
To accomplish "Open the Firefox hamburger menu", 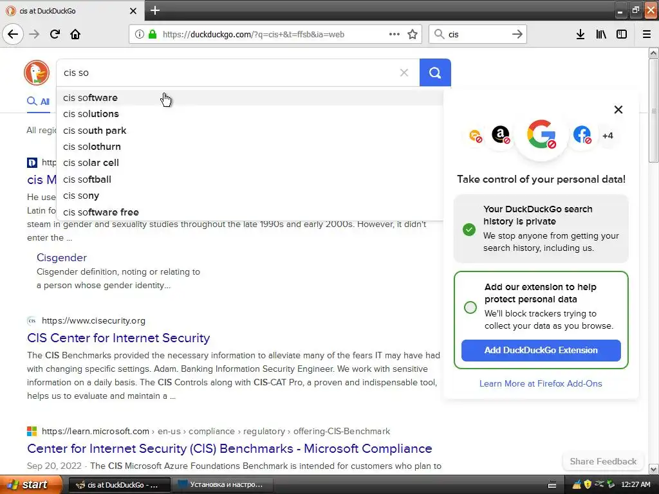I will pos(647,34).
